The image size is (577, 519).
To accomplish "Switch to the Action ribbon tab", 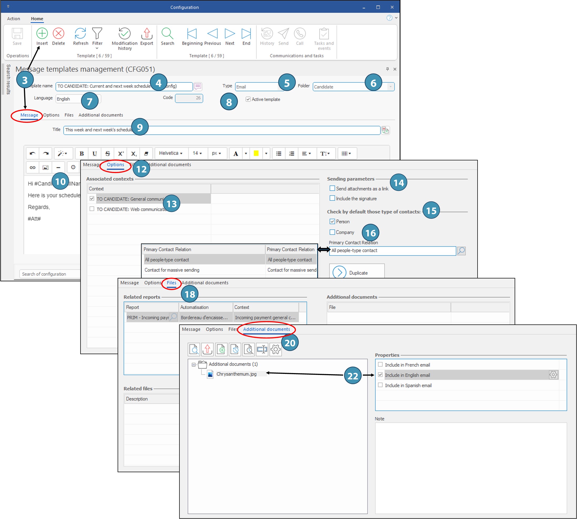I will click(13, 19).
